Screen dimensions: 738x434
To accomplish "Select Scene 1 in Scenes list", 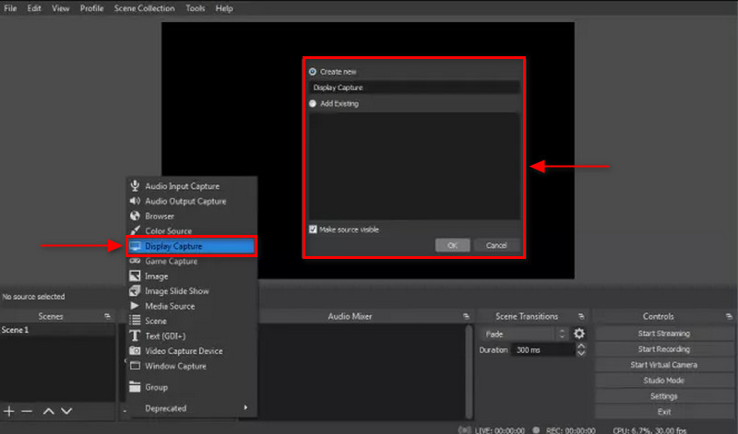I will point(57,330).
